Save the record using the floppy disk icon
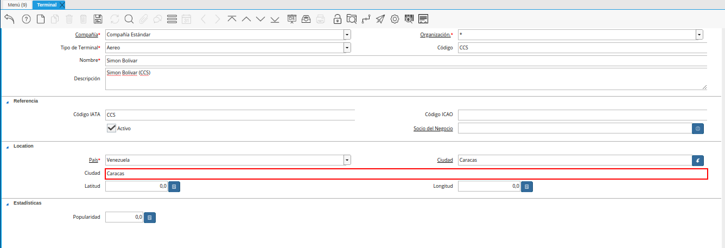The width and height of the screenshot is (725, 248). [x=98, y=19]
